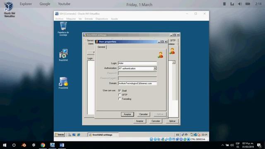Click the CTRL DERECHA host key label
The image size is (265, 149).
point(198,139)
